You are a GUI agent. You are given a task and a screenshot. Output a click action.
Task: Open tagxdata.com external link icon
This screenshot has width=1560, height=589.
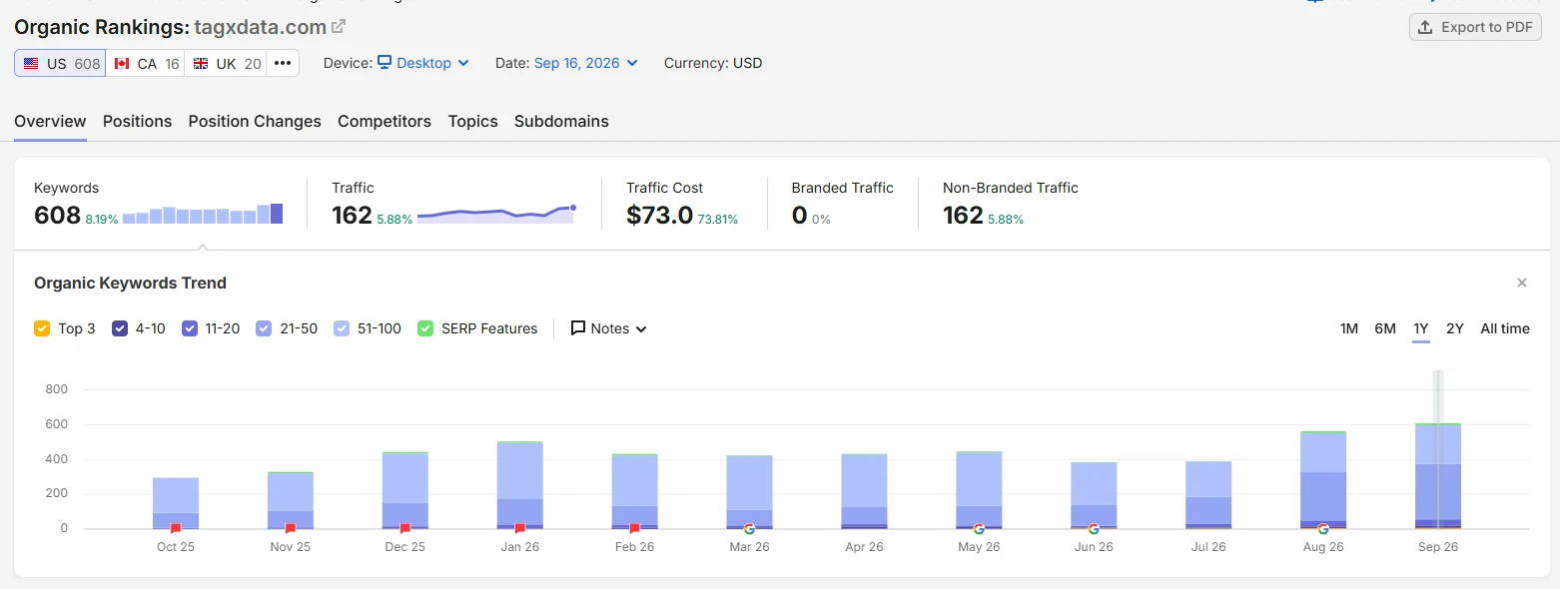[x=339, y=26]
